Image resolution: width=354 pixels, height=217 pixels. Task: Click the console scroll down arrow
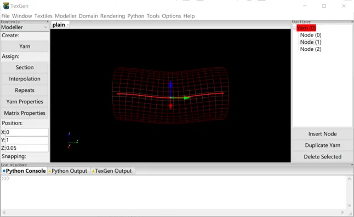tap(350, 206)
